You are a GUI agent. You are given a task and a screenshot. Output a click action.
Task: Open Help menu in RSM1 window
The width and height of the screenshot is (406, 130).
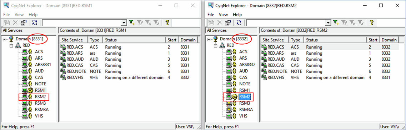[x=33, y=15]
